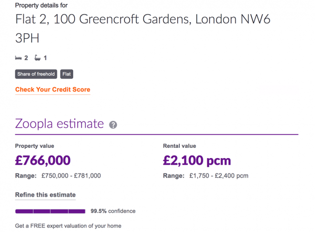Click the £766,000 property value figure
The height and width of the screenshot is (232, 315).
(x=43, y=160)
